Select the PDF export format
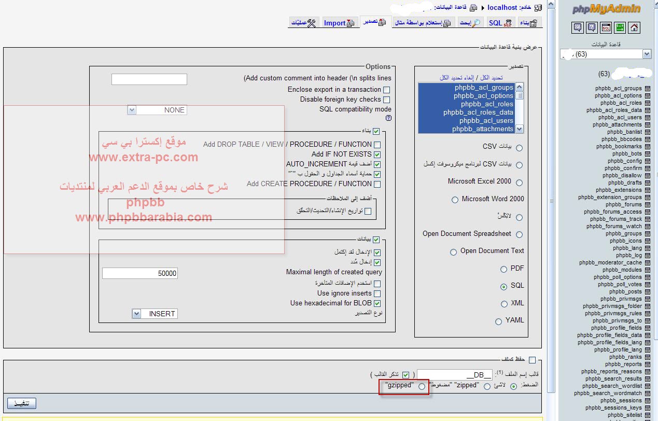 pos(503,269)
